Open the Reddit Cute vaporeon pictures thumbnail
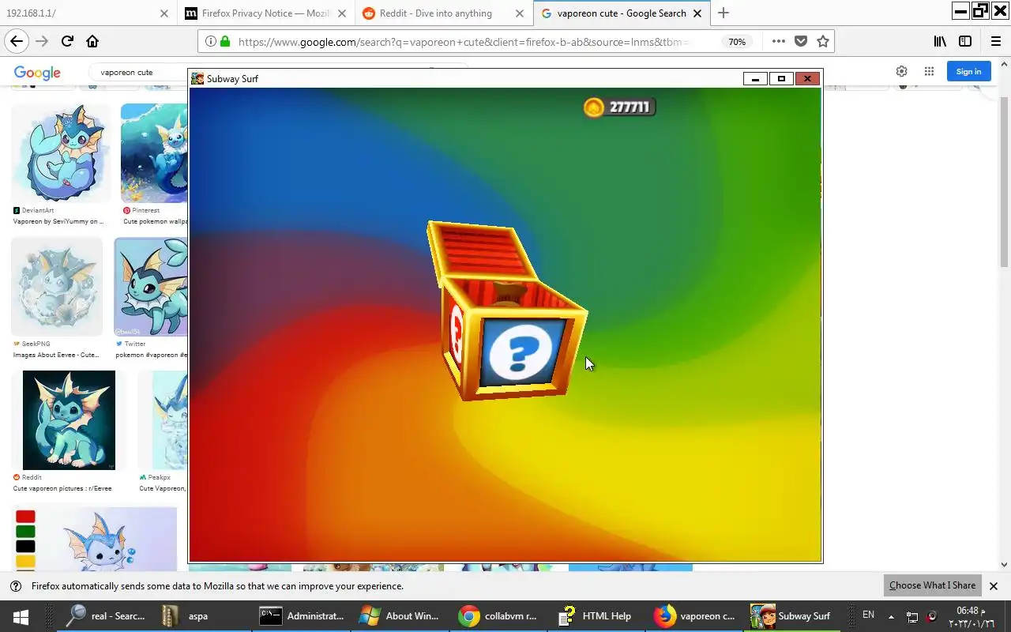 69,420
